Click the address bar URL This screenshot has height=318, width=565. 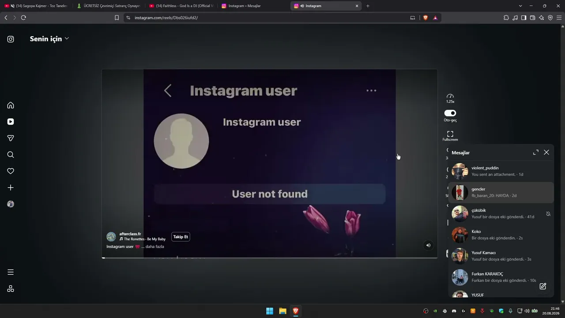[166, 18]
